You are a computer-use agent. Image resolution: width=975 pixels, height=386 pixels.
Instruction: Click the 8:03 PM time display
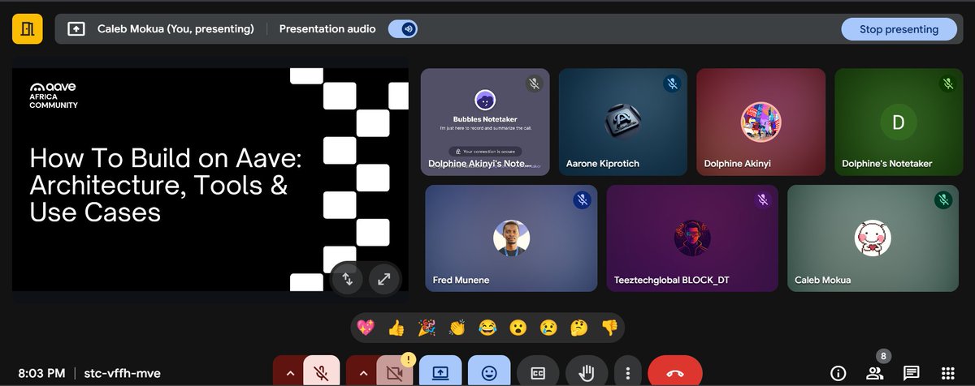[41, 373]
